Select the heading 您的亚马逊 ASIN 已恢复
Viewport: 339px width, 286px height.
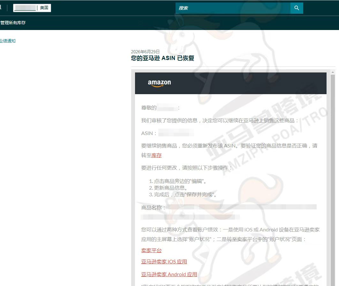[162, 58]
